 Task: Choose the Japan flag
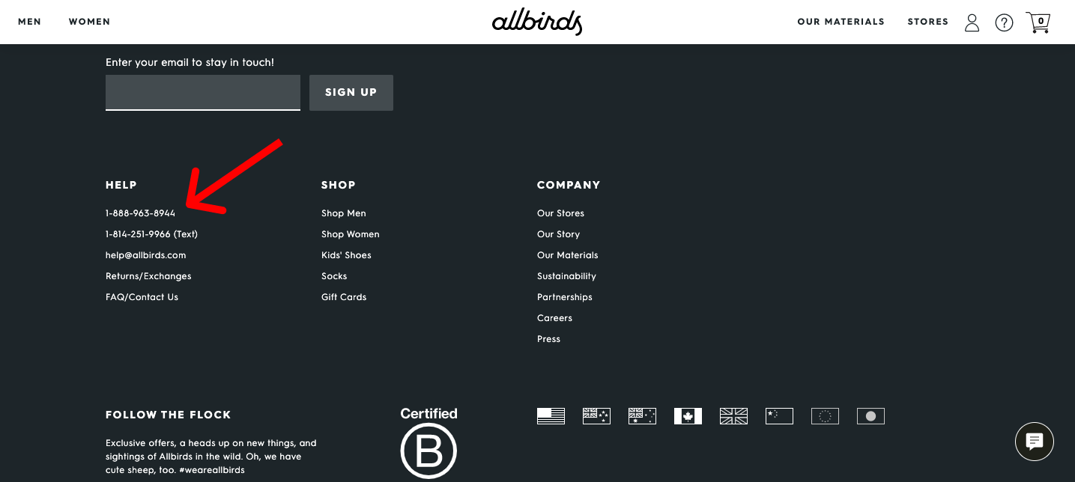870,416
